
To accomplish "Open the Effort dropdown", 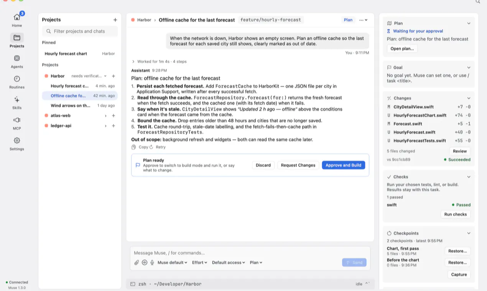I will 199,262.
